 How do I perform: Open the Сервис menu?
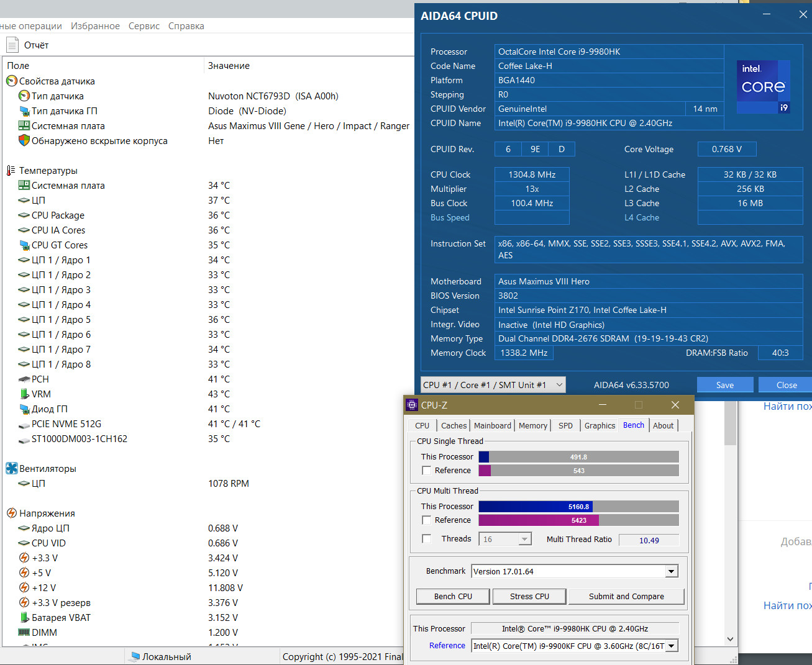pos(144,26)
